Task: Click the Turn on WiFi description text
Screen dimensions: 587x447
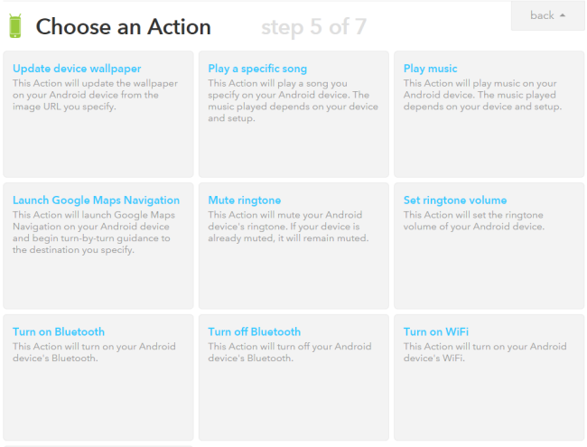Action: [484, 352]
